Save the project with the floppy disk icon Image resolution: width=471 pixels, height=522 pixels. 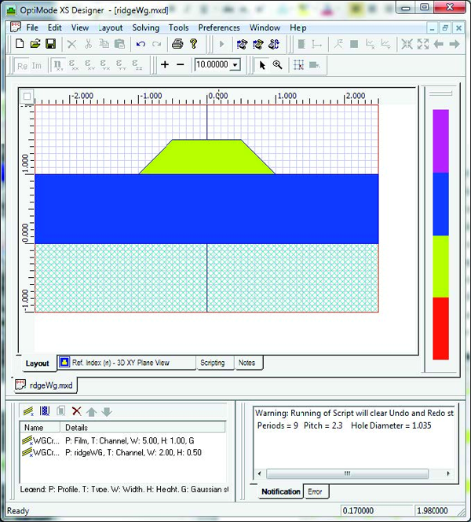point(50,44)
